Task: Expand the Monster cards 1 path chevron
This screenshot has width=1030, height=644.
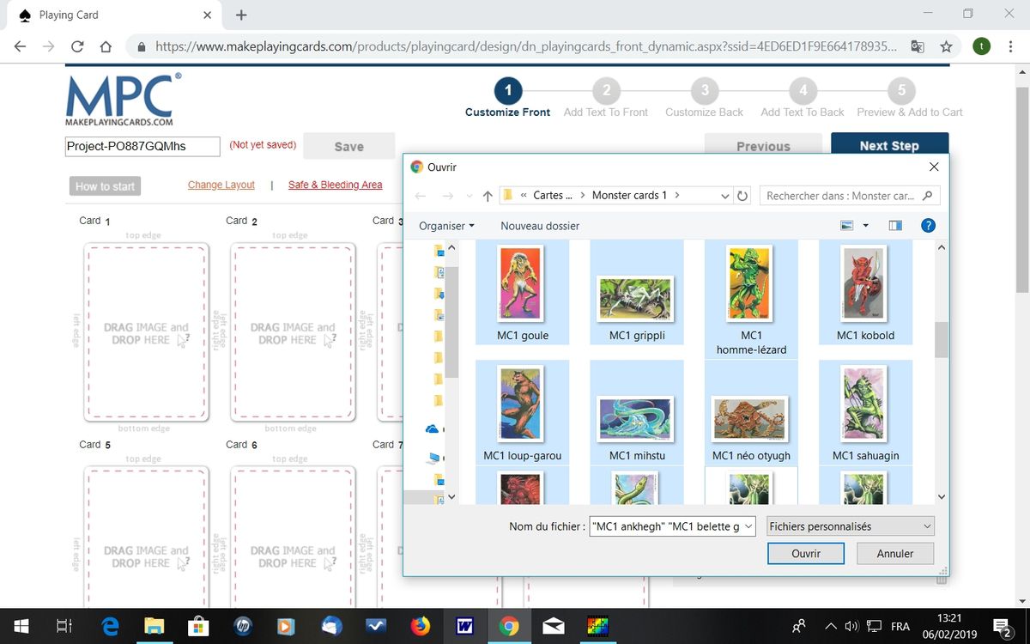Action: 677,196
